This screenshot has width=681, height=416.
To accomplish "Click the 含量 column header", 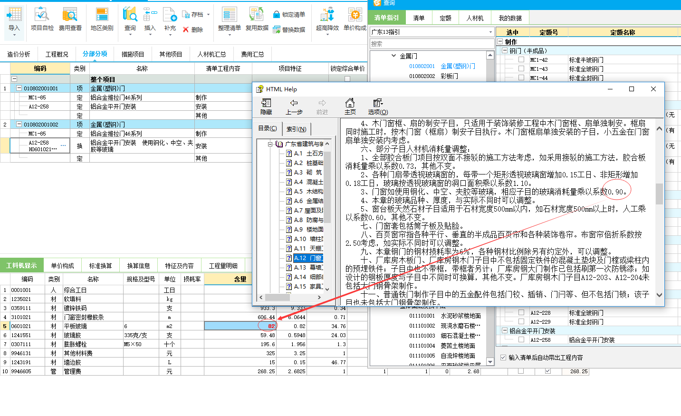I will point(240,279).
